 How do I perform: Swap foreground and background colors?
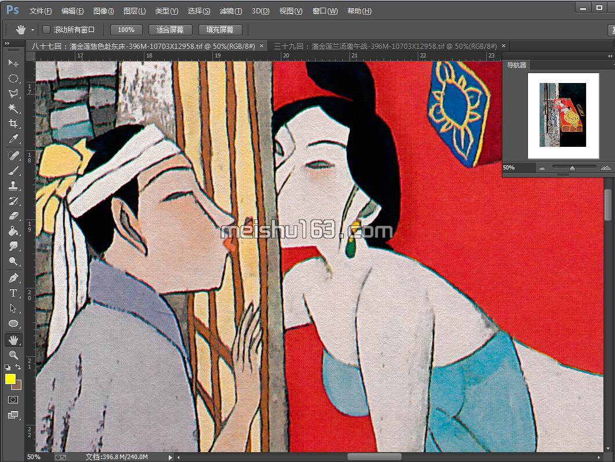[x=17, y=367]
